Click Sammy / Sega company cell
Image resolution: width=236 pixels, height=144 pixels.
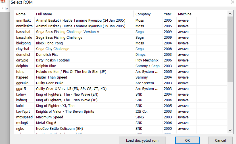(x=147, y=66)
